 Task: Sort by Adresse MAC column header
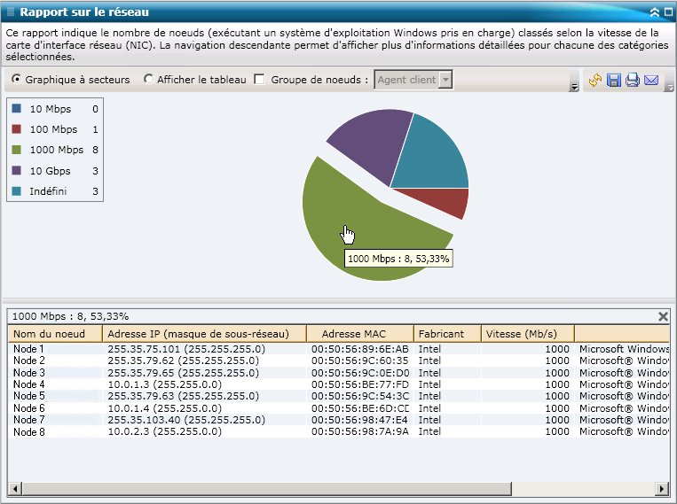tap(359, 334)
